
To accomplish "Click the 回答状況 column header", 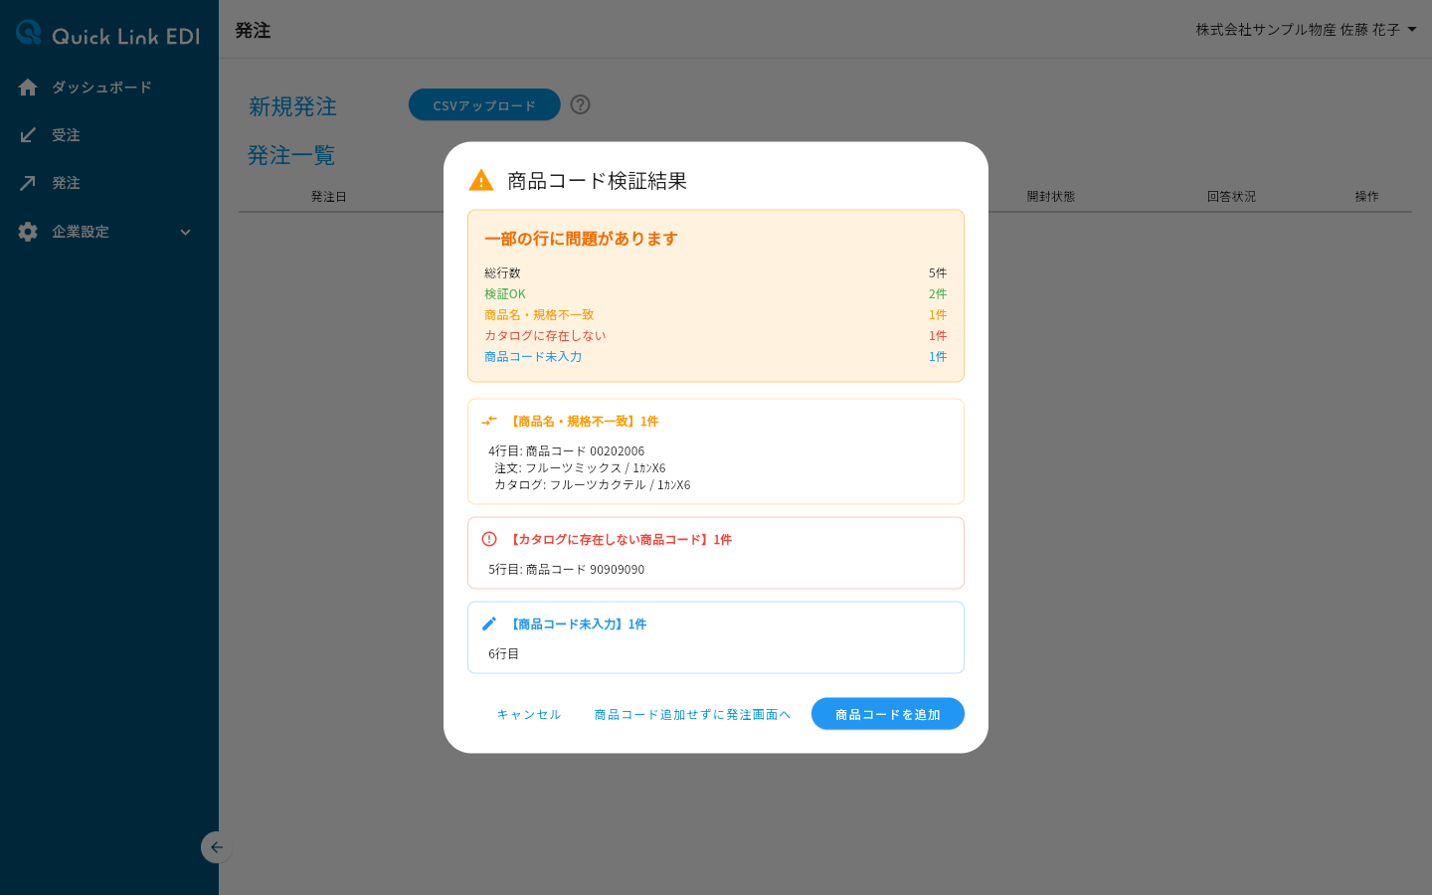I will pos(1231,197).
